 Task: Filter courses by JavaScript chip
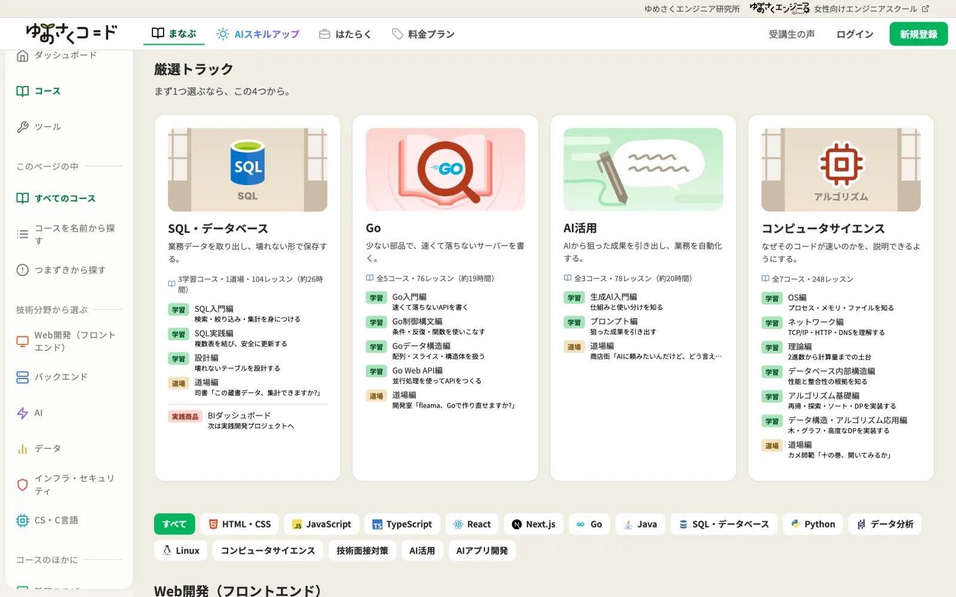(x=321, y=524)
